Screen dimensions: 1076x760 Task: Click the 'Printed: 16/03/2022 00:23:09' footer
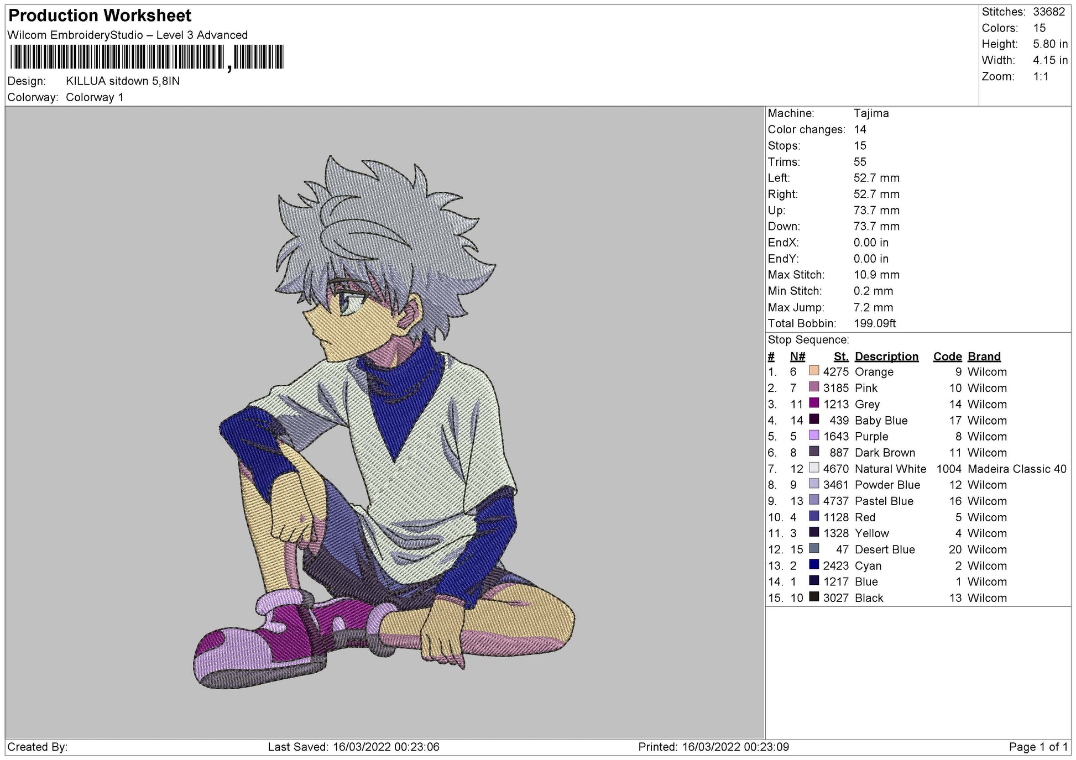coord(713,747)
